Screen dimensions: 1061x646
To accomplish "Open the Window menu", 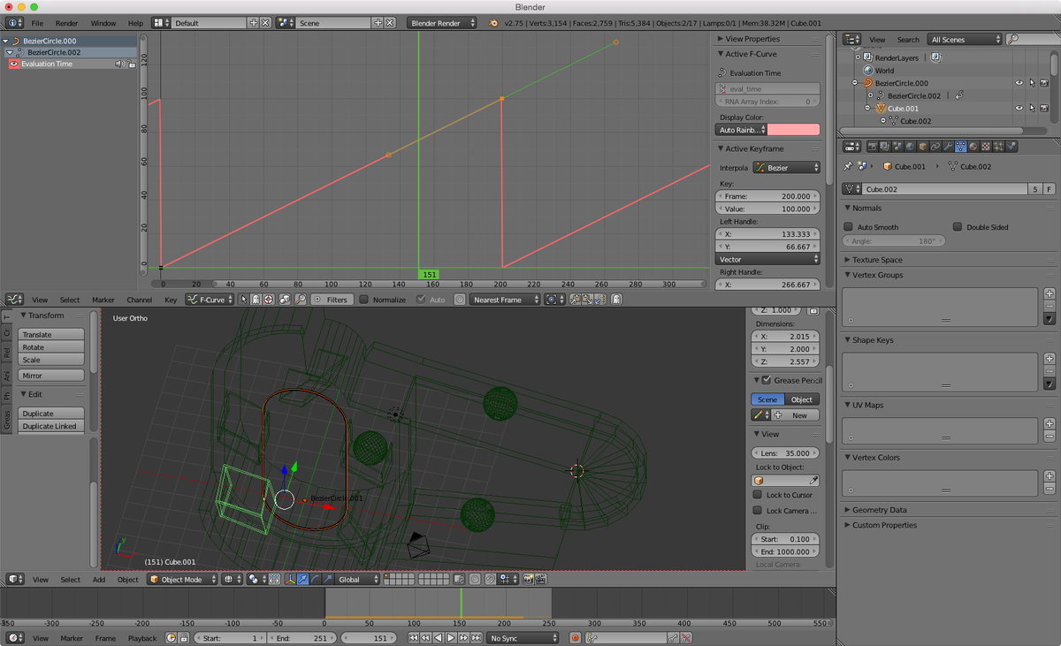I will [103, 22].
